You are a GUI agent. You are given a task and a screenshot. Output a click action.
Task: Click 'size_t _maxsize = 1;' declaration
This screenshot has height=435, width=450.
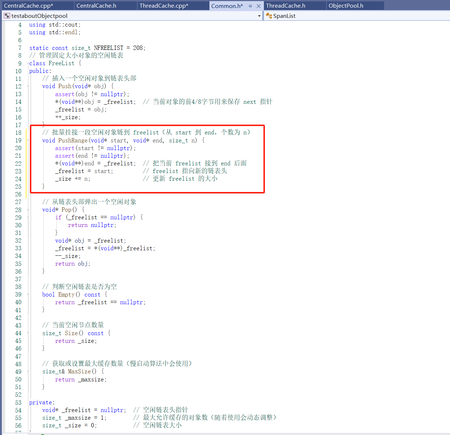point(74,418)
